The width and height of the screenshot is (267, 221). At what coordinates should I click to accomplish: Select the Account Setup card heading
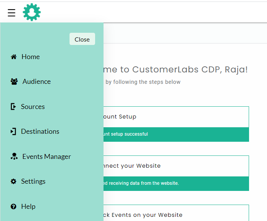pos(120,117)
